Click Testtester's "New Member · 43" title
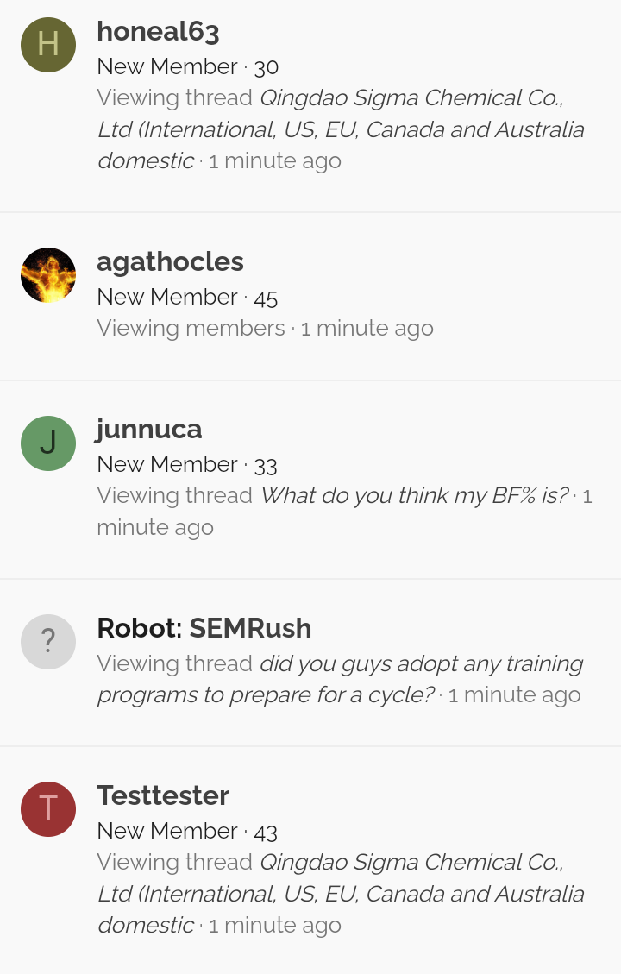 point(187,831)
